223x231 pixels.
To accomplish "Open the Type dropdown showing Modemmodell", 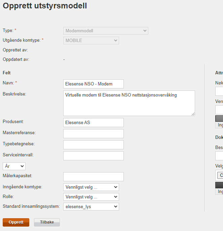I will click(106, 31).
